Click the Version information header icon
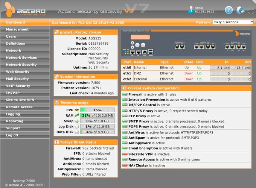Viewport: 256px width, 188px height. (56, 76)
